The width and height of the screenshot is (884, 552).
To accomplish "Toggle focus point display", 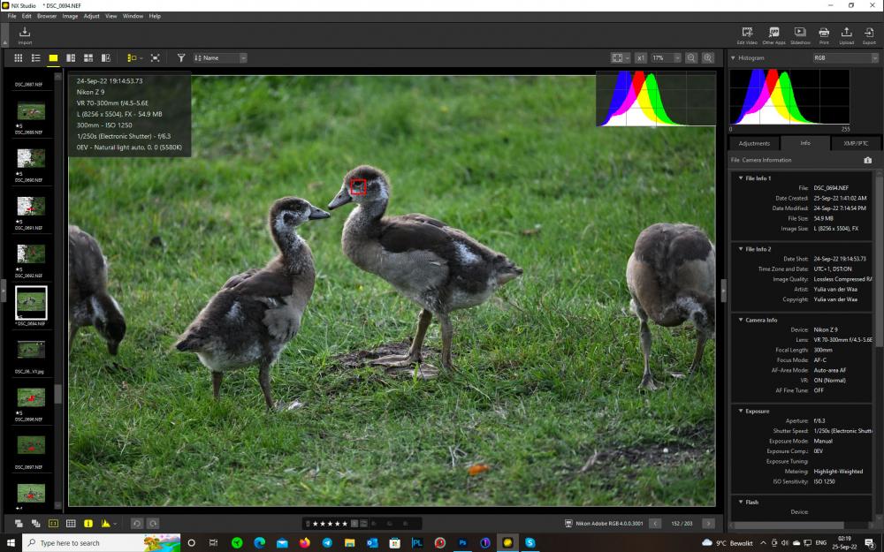I will [x=53, y=523].
